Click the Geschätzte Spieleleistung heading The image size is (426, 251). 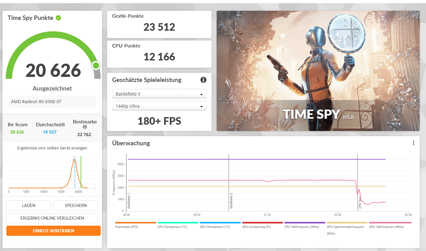click(147, 80)
